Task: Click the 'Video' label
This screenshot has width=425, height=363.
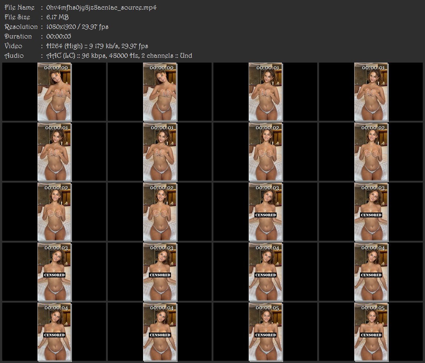Action: 13,46
